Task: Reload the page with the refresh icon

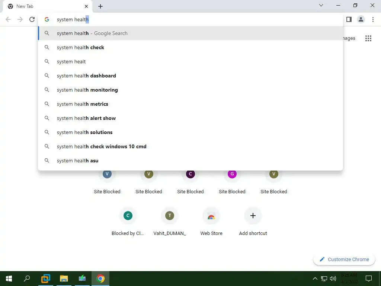Action: 32,19
